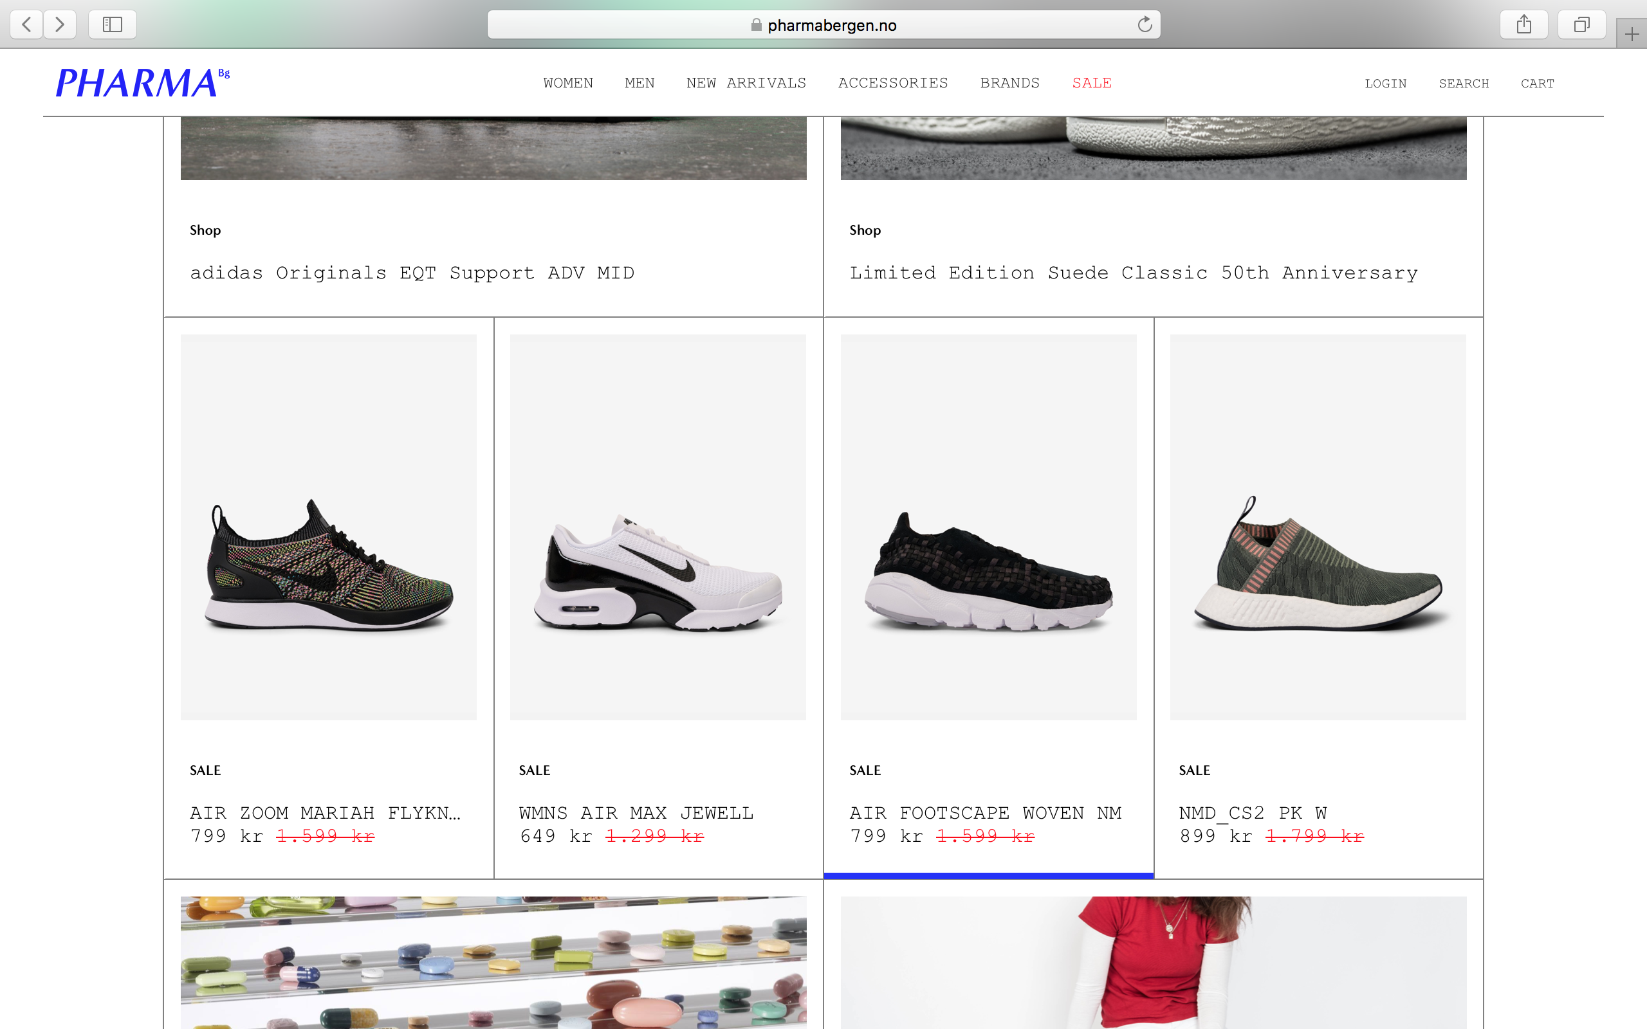Go to NEW ARRIVALS
This screenshot has height=1029, width=1647.
(x=746, y=83)
